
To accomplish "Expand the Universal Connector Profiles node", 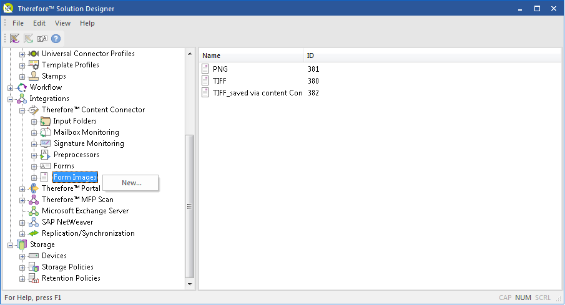I will (x=22, y=55).
